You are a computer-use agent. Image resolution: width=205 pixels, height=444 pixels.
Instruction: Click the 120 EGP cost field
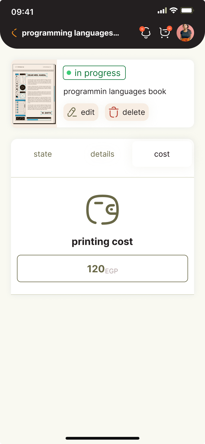pos(102,268)
